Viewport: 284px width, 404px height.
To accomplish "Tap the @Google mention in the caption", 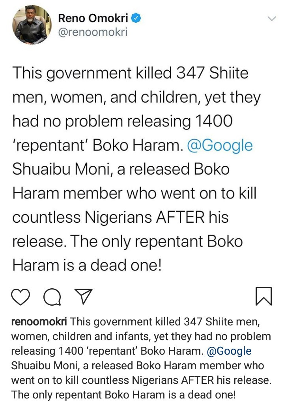I will pos(229,351).
